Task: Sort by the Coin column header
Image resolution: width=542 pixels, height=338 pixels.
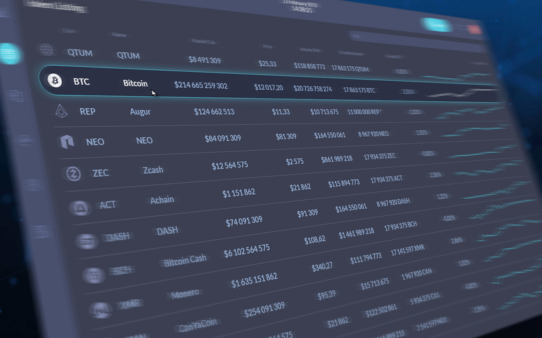Action: [x=68, y=31]
